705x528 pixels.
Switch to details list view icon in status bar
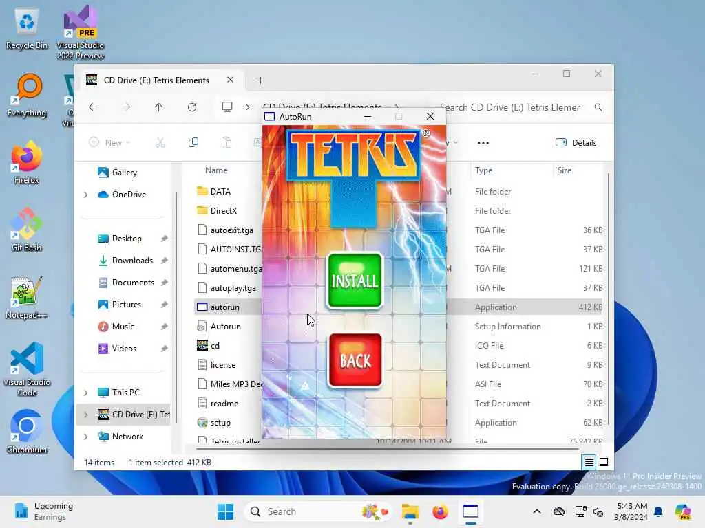click(x=589, y=462)
